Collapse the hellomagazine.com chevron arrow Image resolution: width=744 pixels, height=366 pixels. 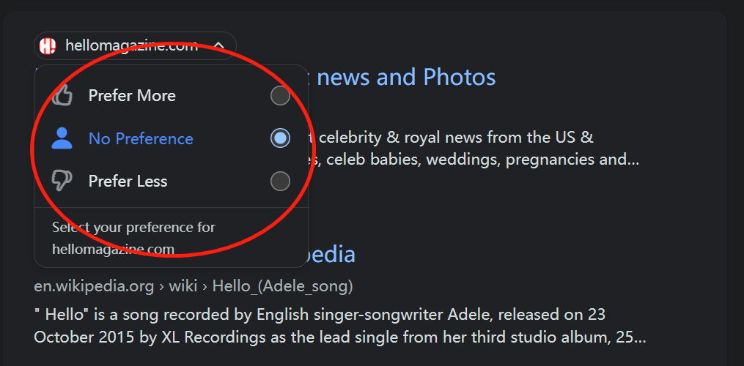click(218, 46)
